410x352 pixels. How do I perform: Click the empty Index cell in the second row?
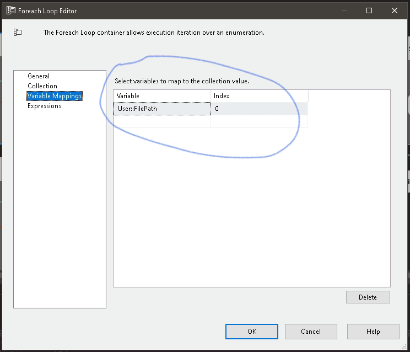259,121
